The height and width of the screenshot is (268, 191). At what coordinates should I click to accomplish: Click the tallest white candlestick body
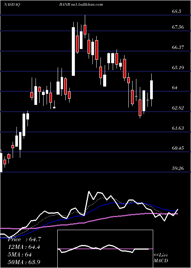[73, 51]
